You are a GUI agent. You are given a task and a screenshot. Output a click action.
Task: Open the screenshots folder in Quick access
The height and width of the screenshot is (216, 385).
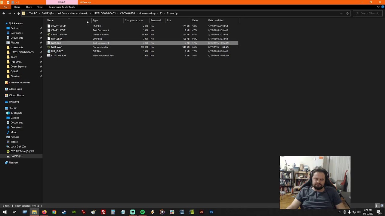pyautogui.click(x=17, y=47)
